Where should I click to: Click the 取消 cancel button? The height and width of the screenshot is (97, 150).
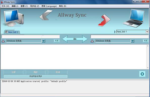pyautogui.click(x=58, y=72)
